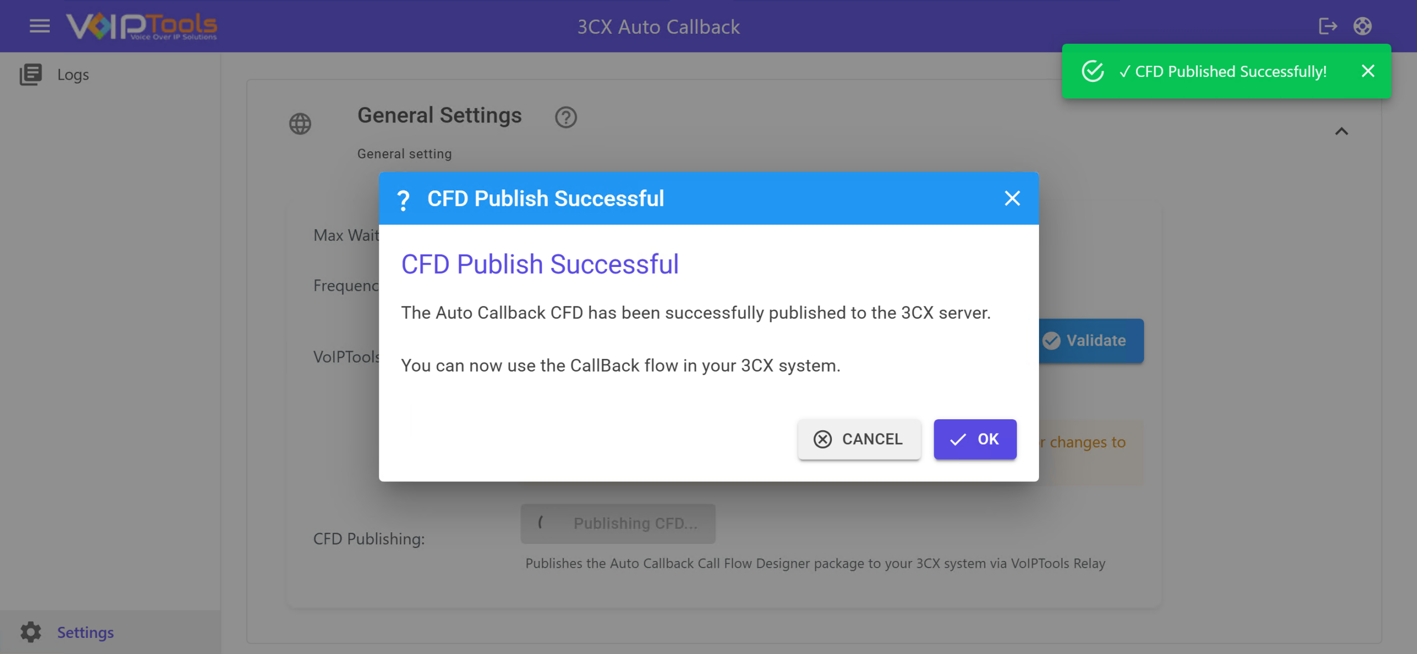Screen dimensions: 1417x654
Task: Collapse the General Settings panel chevron
Action: click(x=1341, y=131)
